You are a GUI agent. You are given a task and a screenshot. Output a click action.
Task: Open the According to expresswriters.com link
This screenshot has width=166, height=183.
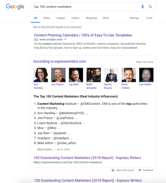(x=60, y=61)
